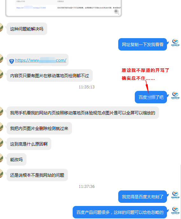Select message 内容页只要有图片在移动落地页检测都不过

pos(50,76)
